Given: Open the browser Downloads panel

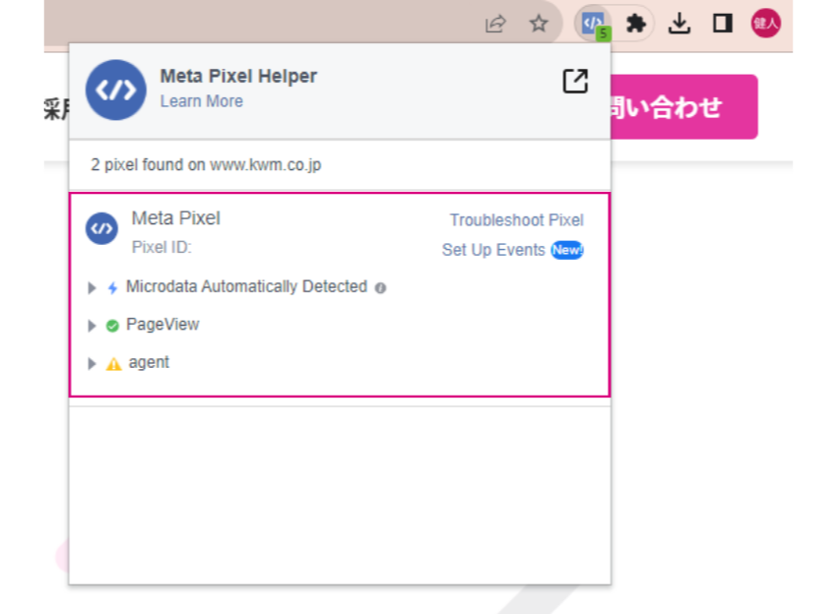Looking at the screenshot, I should 679,24.
